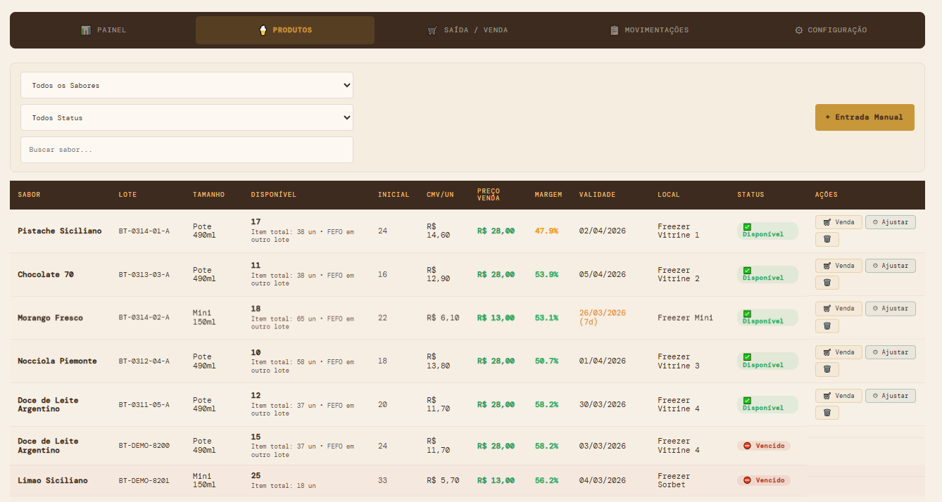Open the Todos os Sabores dropdown
The image size is (942, 502).
(187, 85)
